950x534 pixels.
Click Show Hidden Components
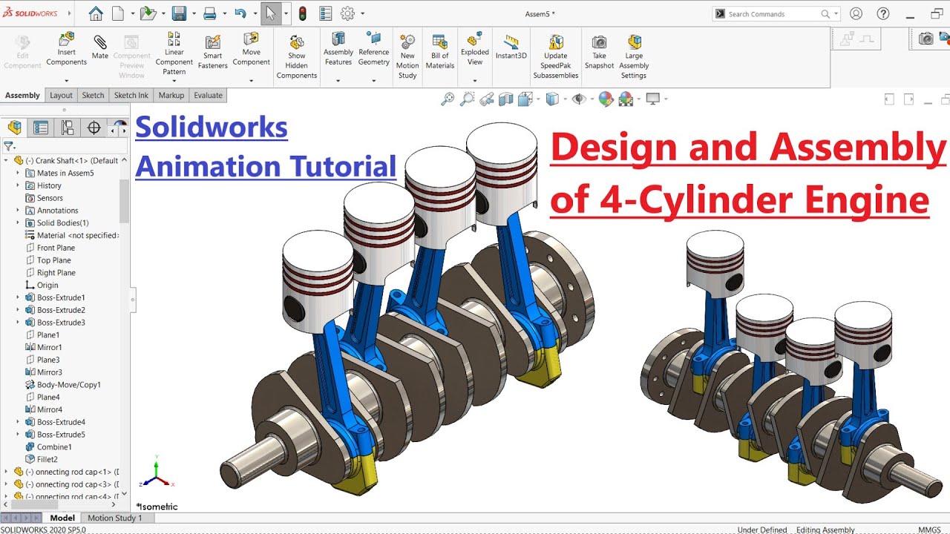coord(297,57)
